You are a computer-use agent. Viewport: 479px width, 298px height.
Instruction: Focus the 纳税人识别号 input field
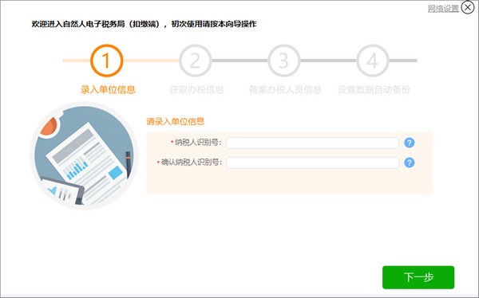click(312, 143)
